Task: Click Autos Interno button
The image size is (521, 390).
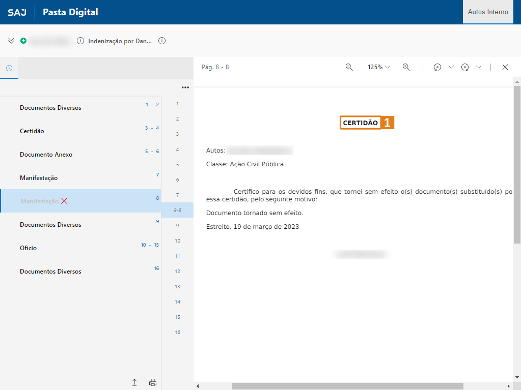Action: [488, 12]
